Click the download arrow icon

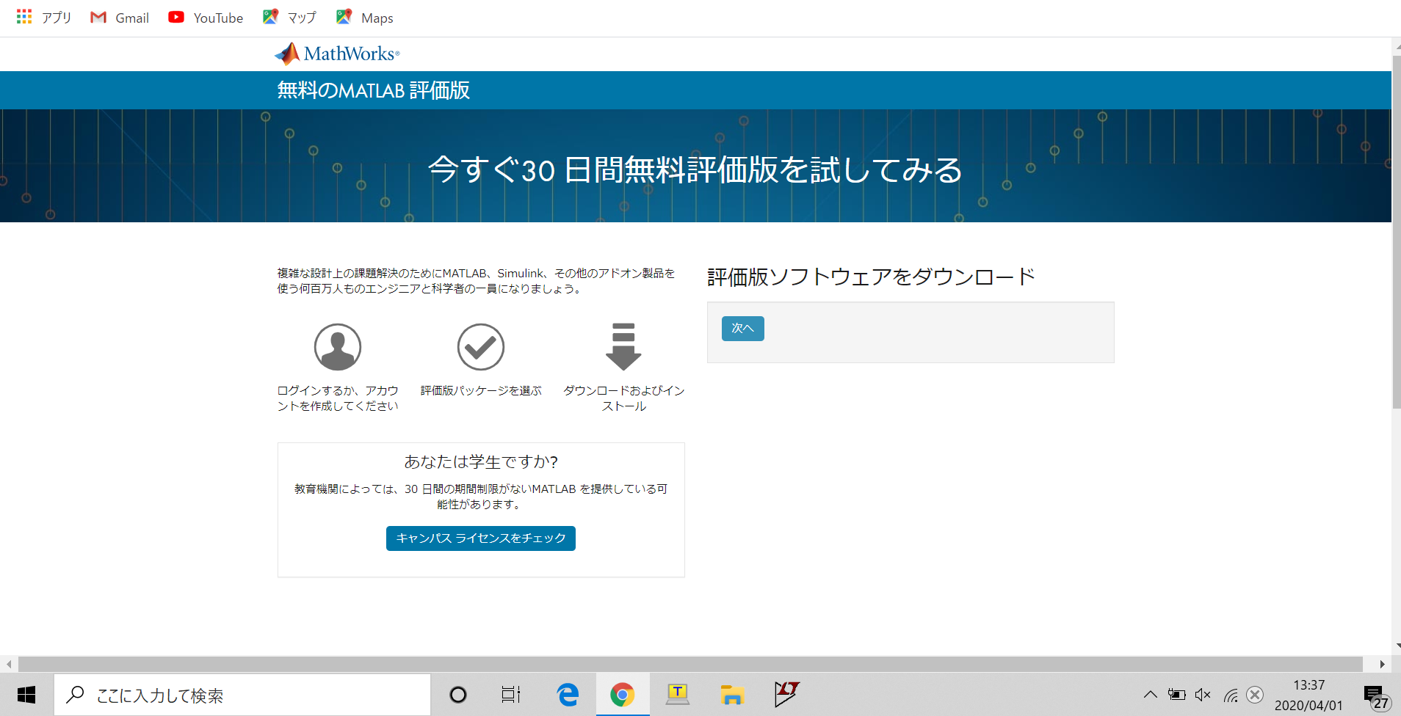click(623, 346)
